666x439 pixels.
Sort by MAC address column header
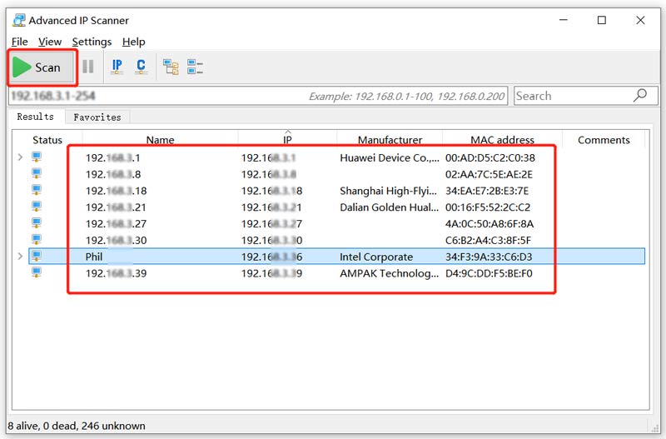502,140
